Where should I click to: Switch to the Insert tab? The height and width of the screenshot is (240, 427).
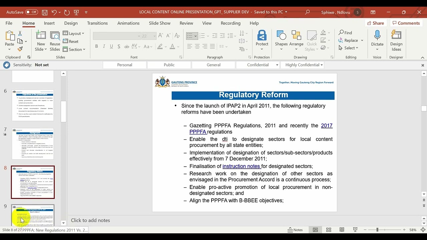(49, 23)
